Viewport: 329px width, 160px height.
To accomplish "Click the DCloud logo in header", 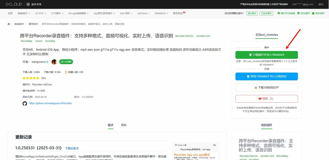I will click(x=14, y=4).
